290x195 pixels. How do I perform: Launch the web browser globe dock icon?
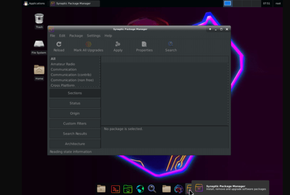coord(140,189)
